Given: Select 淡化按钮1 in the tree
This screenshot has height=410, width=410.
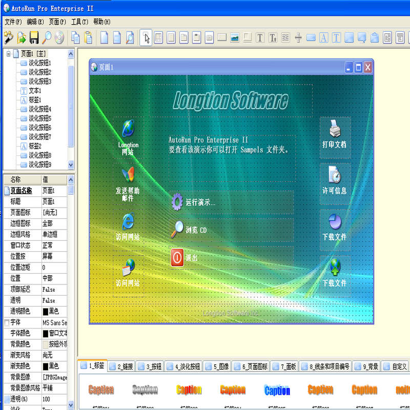Looking at the screenshot, I should click(x=40, y=63).
